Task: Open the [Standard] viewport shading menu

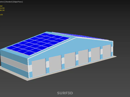Action: (x=9, y=2)
